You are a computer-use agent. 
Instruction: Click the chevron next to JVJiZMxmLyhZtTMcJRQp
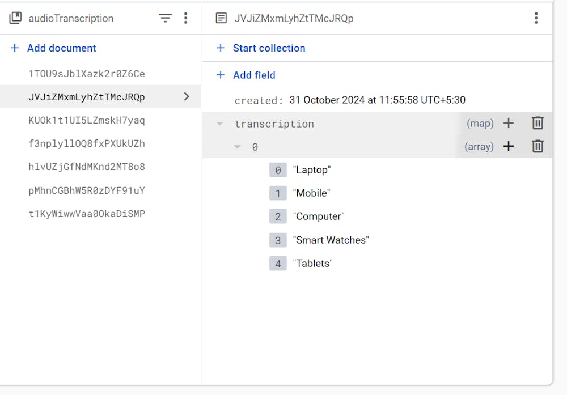187,97
